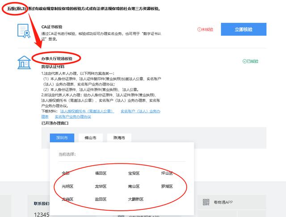Choose 光明区 district
This screenshot has width=286, height=217.
(67, 186)
